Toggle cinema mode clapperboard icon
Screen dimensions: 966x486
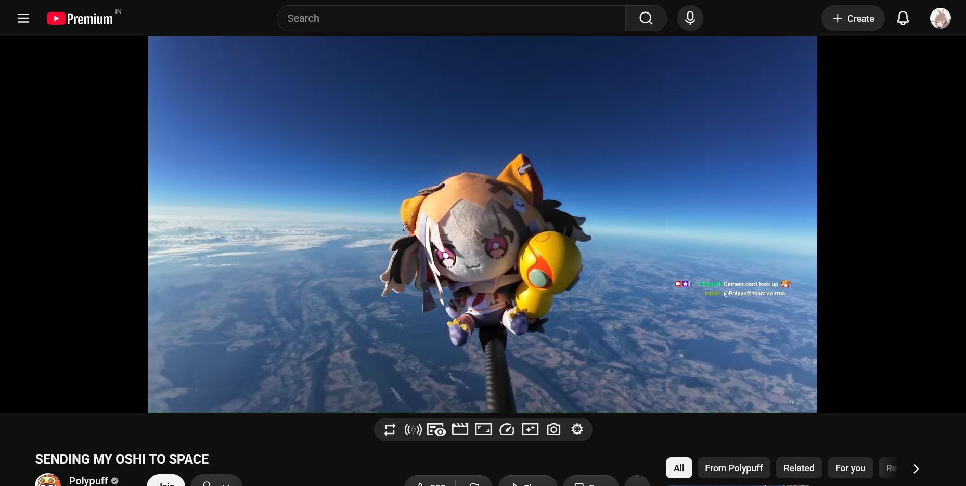tap(460, 429)
